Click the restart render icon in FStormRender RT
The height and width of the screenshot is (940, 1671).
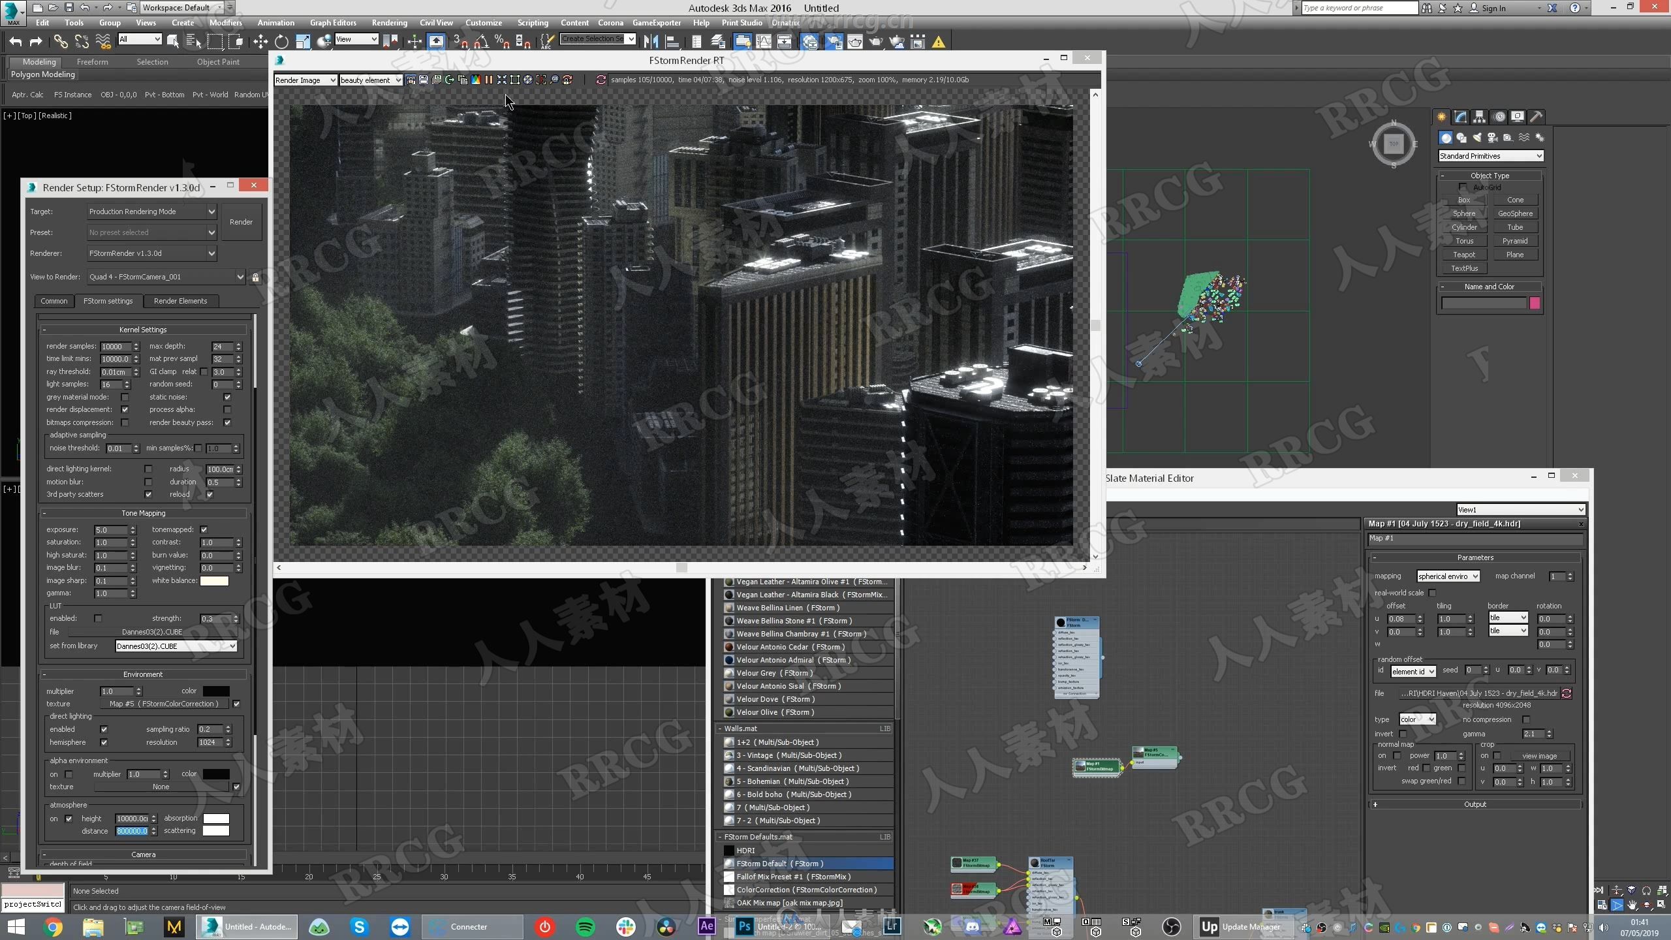click(x=601, y=80)
